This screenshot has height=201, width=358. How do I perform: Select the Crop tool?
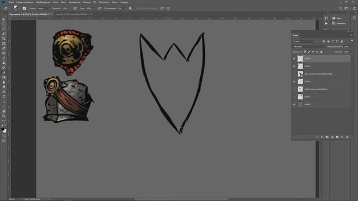(x=4, y=39)
